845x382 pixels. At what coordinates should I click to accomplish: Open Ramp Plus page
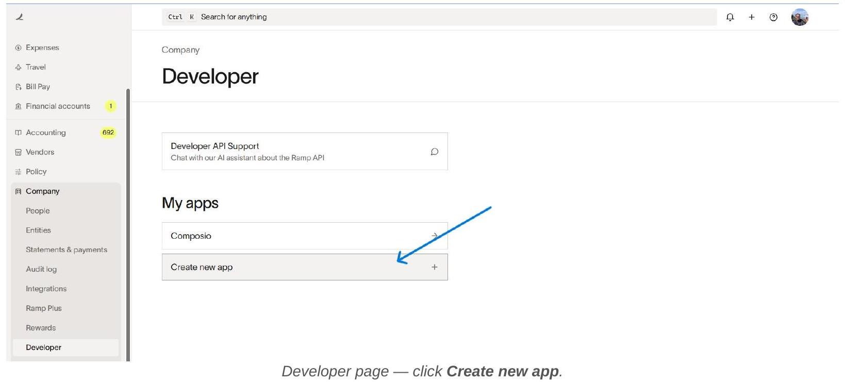pos(44,308)
